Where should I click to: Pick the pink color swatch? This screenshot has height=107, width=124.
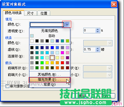pos(68,53)
